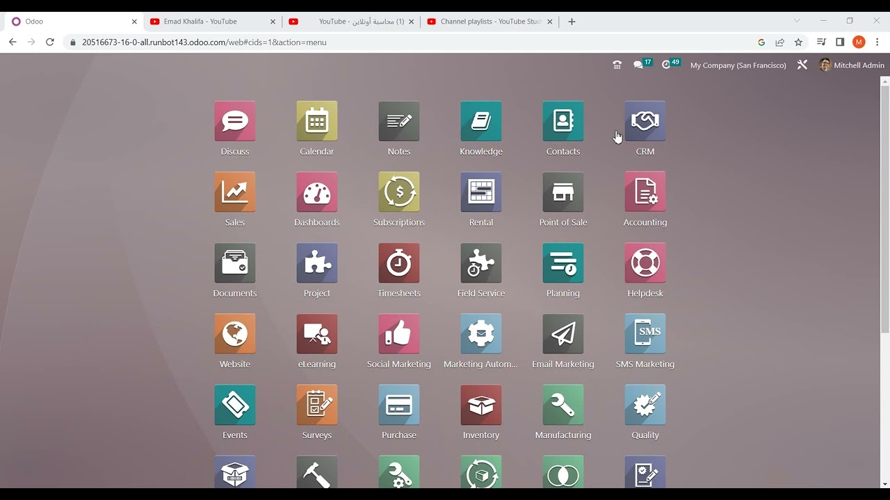Viewport: 890px width, 500px height.
Task: Open the Mitchell Admin user menu
Action: 852,65
